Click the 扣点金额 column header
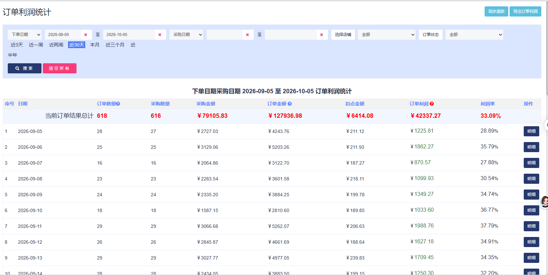 tap(355, 104)
